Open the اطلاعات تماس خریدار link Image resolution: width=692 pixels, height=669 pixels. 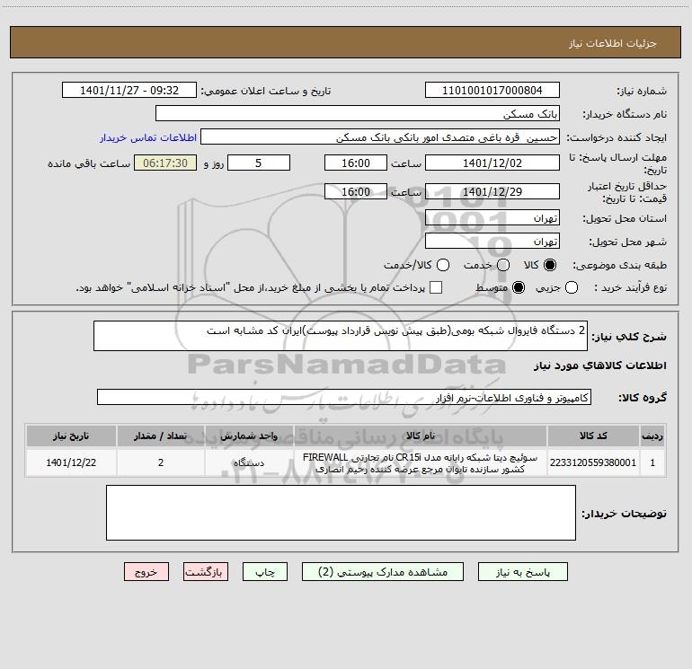point(148,137)
